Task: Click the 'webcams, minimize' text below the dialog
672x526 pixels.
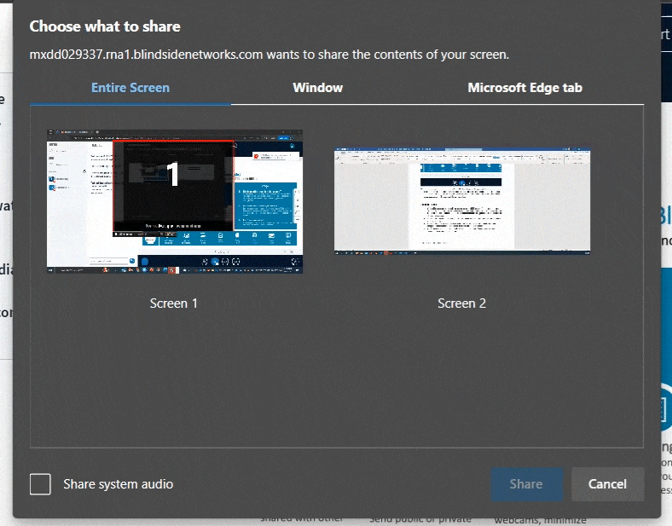Action: coord(540,520)
